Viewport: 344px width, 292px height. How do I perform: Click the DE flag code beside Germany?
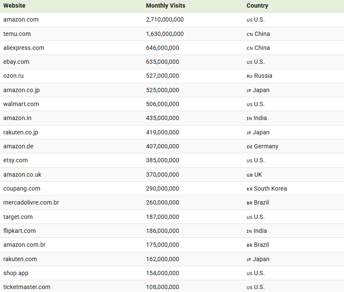249,147
